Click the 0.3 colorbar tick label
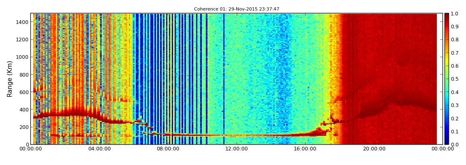This screenshot has height=165, width=466. (455, 105)
